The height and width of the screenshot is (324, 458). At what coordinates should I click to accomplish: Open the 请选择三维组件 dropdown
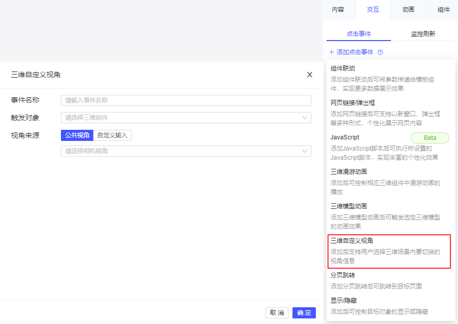(x=186, y=118)
